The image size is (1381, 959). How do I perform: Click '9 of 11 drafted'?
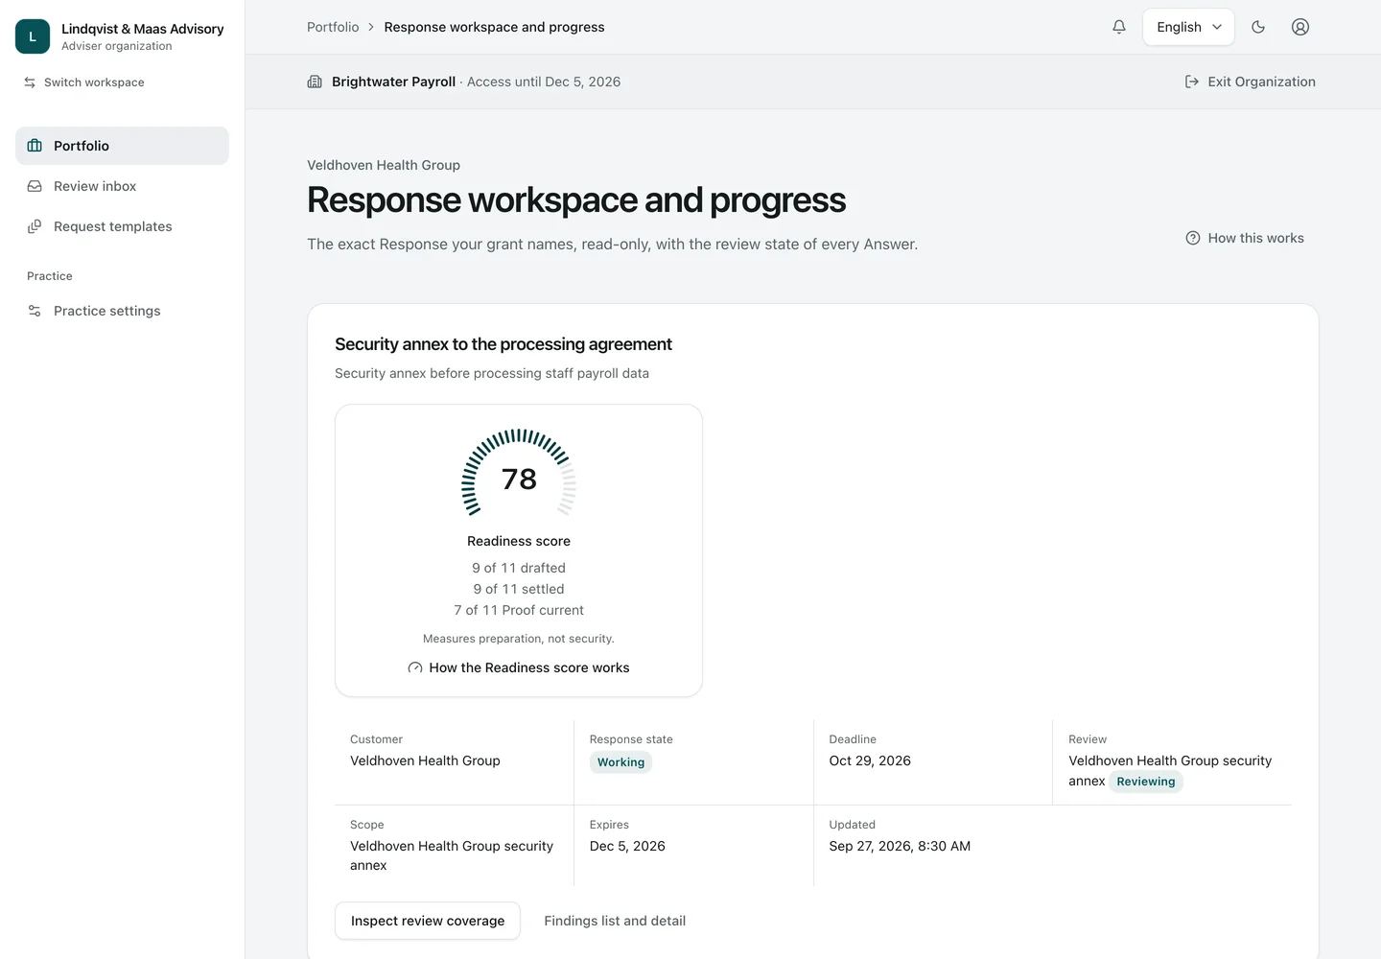[519, 568]
